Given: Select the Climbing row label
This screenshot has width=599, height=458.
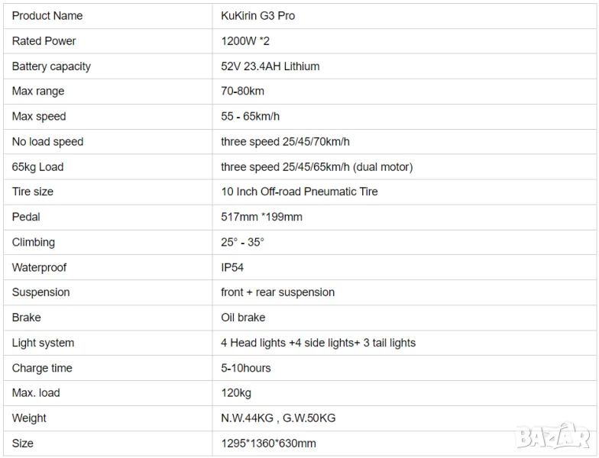Looking at the screenshot, I should (x=34, y=243).
